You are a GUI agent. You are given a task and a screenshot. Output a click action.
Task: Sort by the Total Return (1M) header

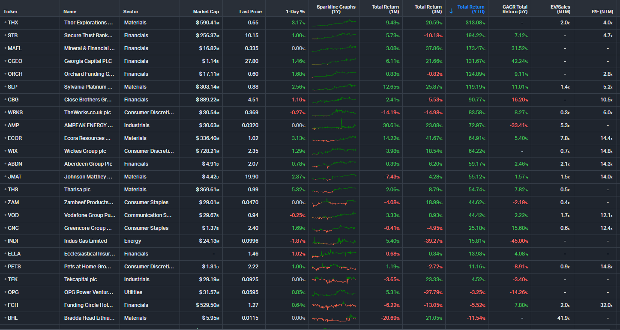tap(385, 9)
